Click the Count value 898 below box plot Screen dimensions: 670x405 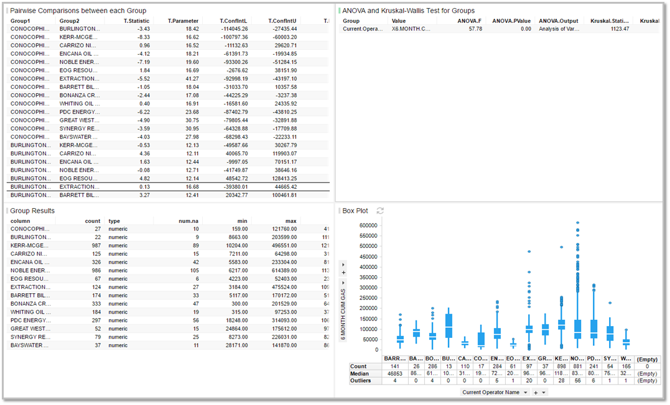562,366
